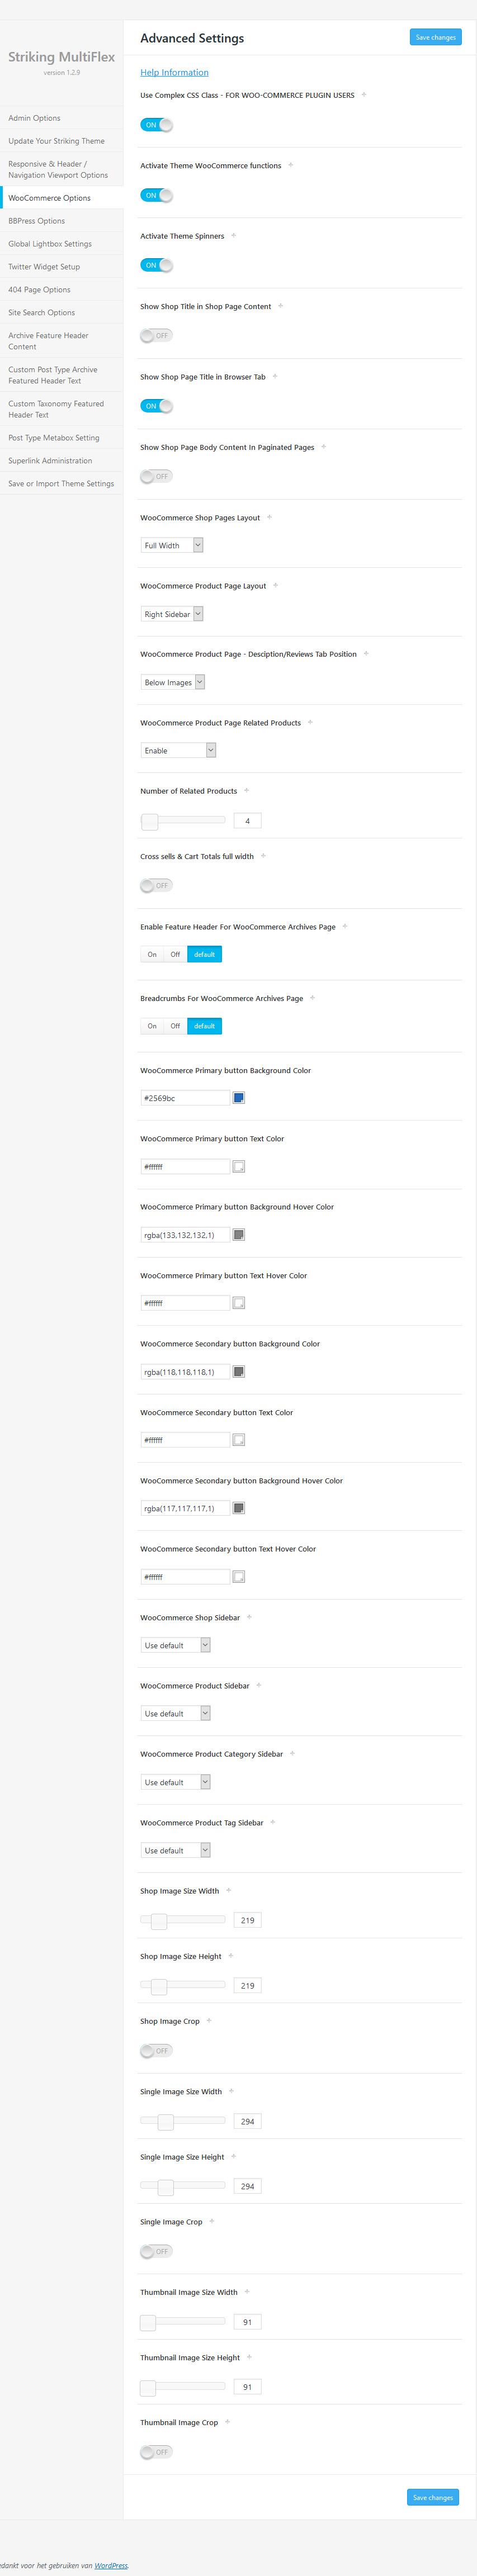Expand help icon beside Activate Theme Spinners
Image resolution: width=477 pixels, height=2576 pixels.
coord(234,236)
